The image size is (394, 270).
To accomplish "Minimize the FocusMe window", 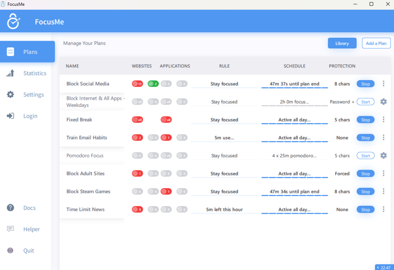I will point(355,4).
